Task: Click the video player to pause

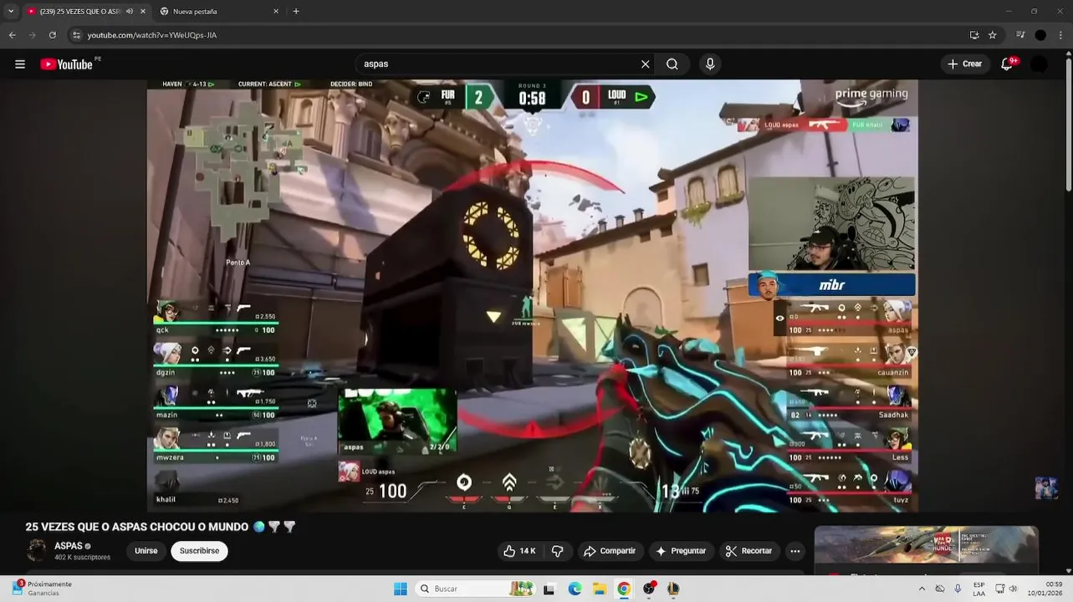Action: coord(532,296)
